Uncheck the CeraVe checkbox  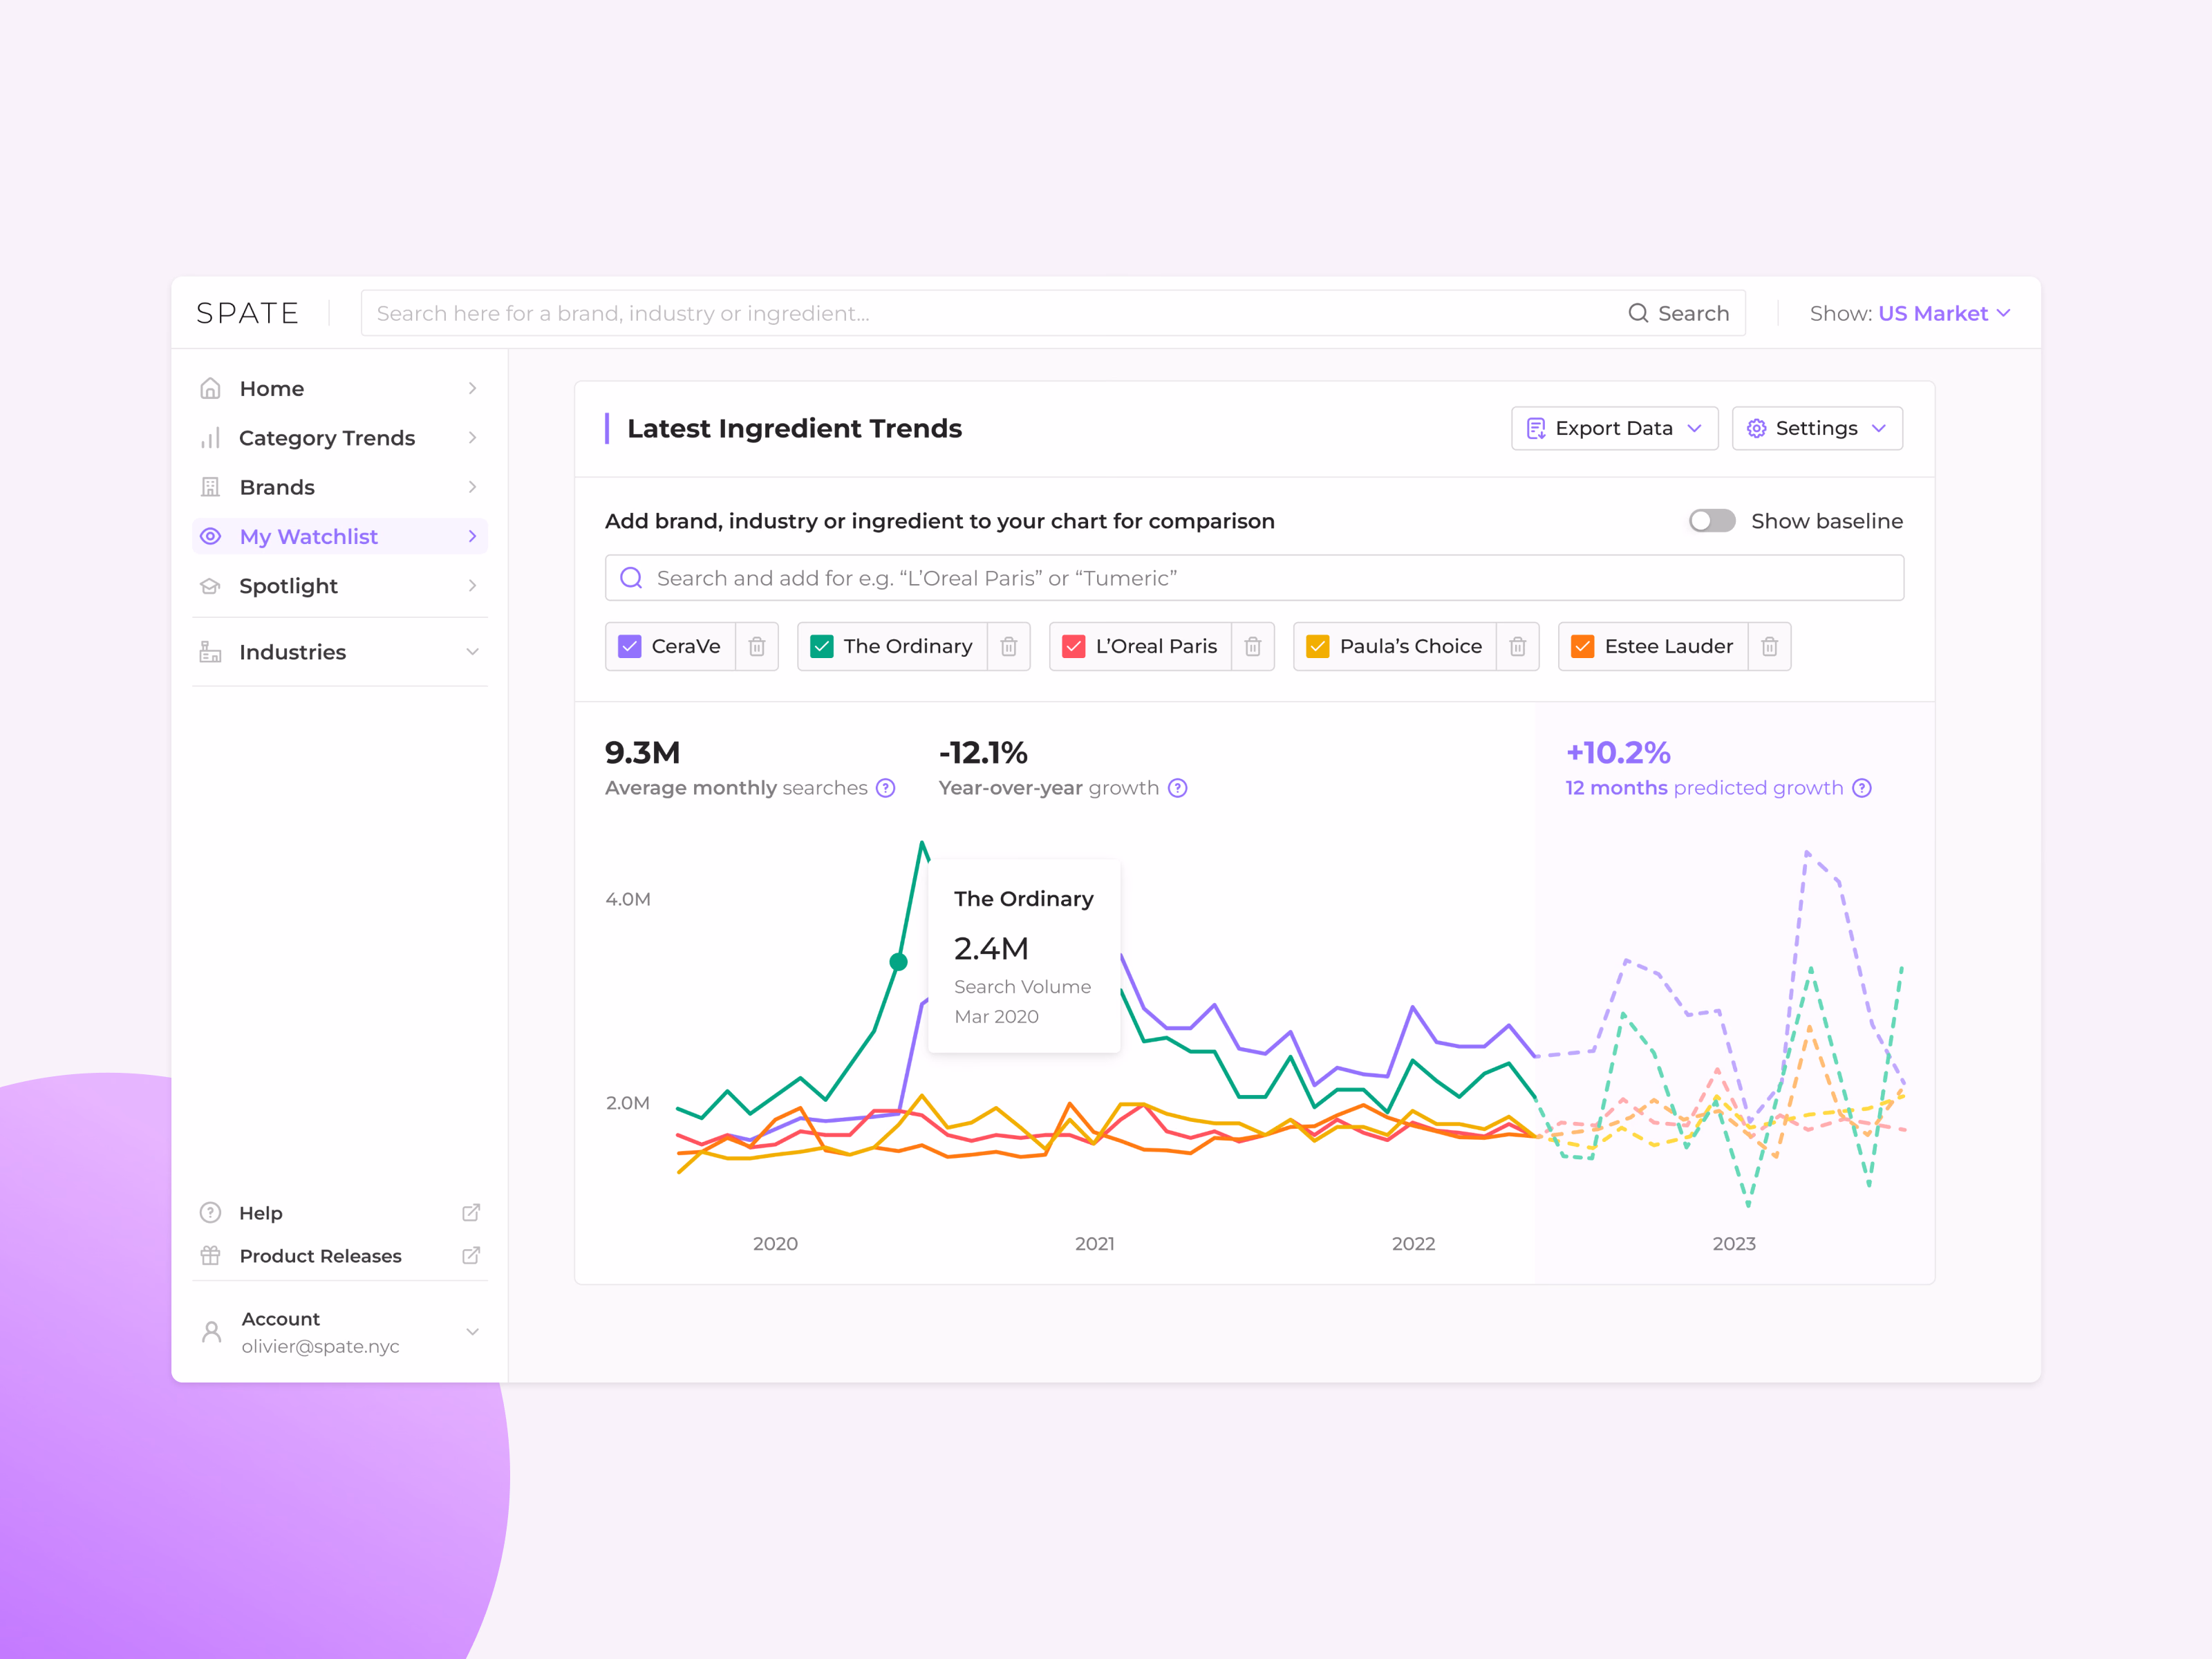[630, 647]
